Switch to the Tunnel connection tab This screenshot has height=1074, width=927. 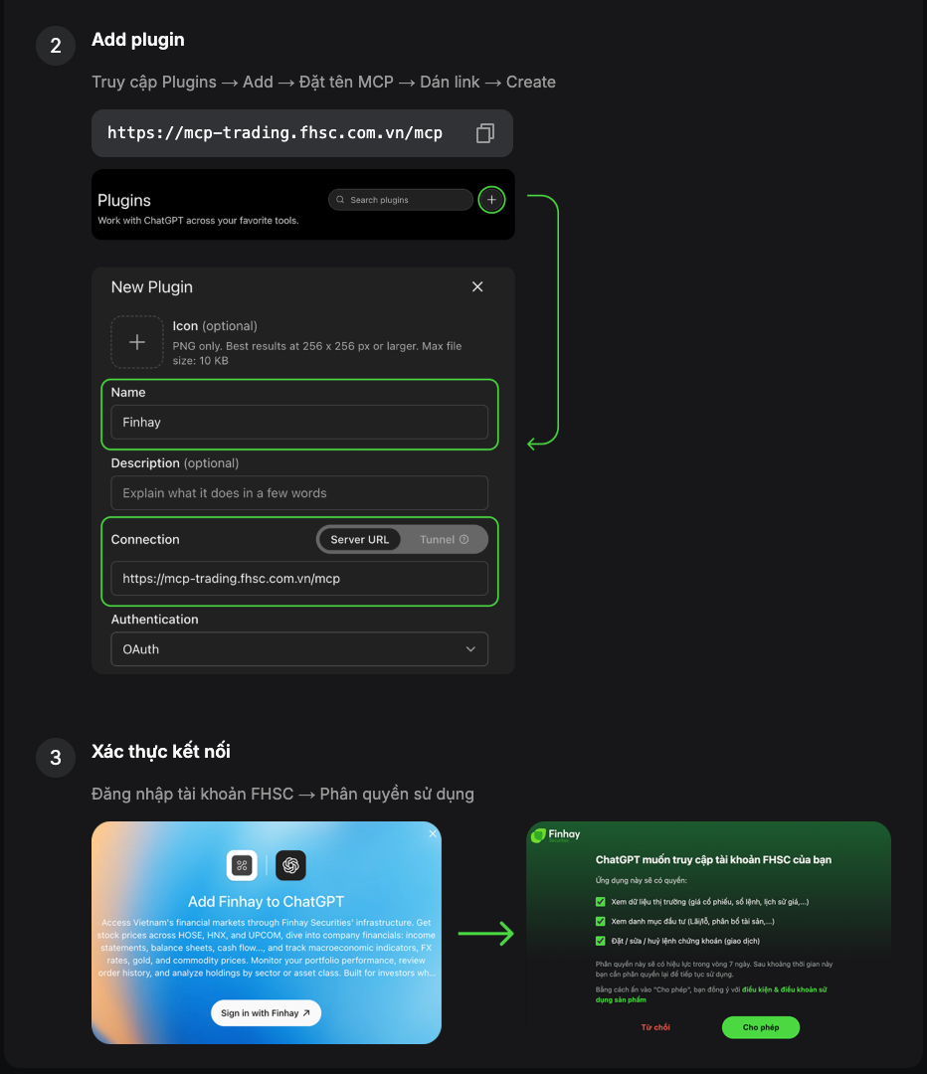[x=444, y=540]
